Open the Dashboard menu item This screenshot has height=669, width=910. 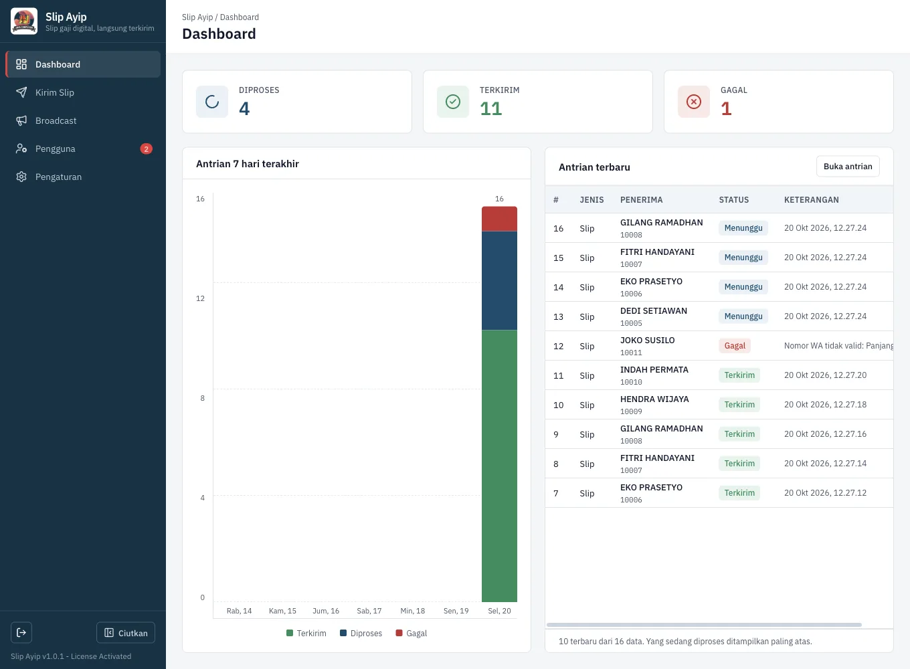[83, 64]
